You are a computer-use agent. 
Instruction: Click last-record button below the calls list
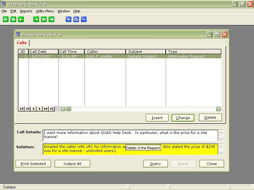coord(51,109)
